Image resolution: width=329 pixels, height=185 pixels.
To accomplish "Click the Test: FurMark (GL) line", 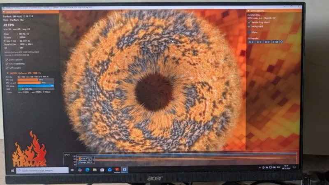I will click(14, 20).
